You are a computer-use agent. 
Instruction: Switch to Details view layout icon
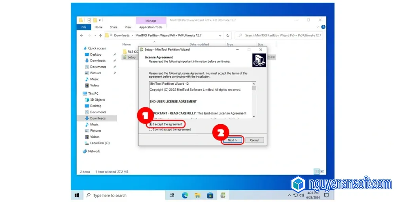pos(316,171)
